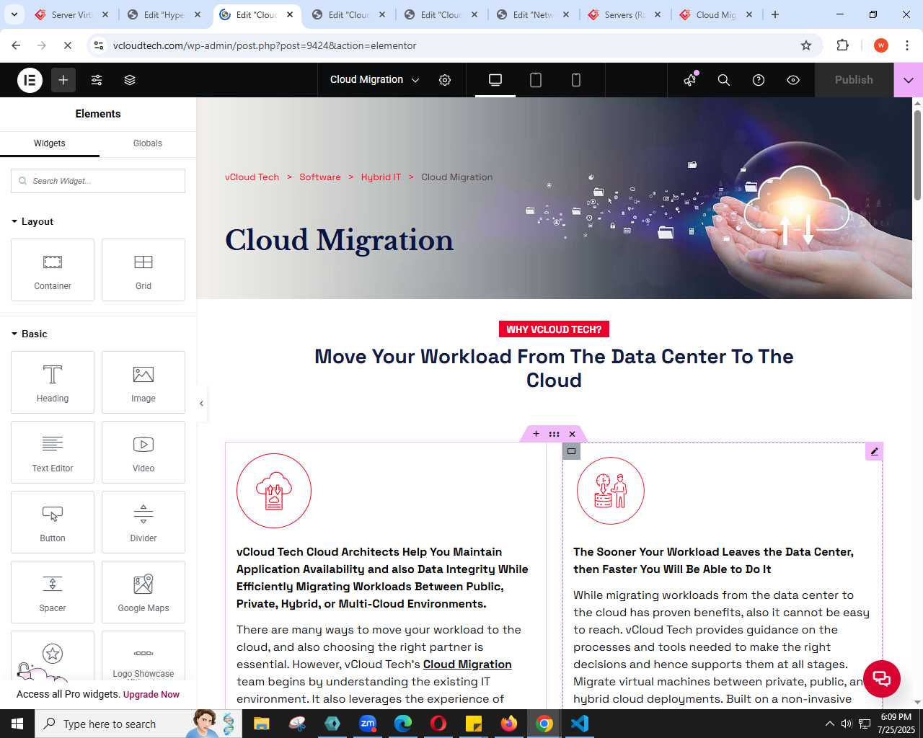Click the gray container handle icon on right column
The height and width of the screenshot is (738, 923).
[571, 451]
